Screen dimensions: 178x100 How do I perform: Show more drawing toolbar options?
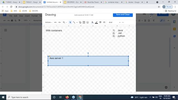[x=123, y=22]
